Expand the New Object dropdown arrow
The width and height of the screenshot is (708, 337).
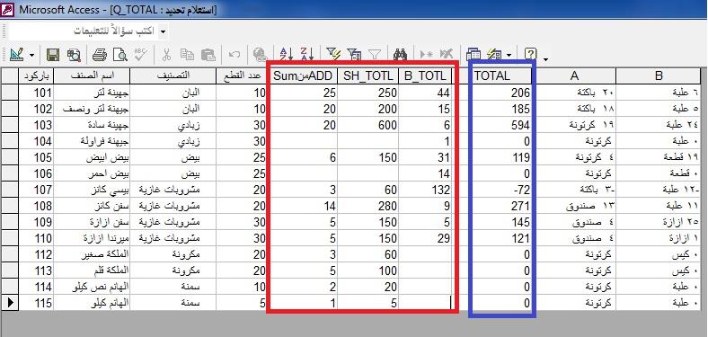pos(509,55)
